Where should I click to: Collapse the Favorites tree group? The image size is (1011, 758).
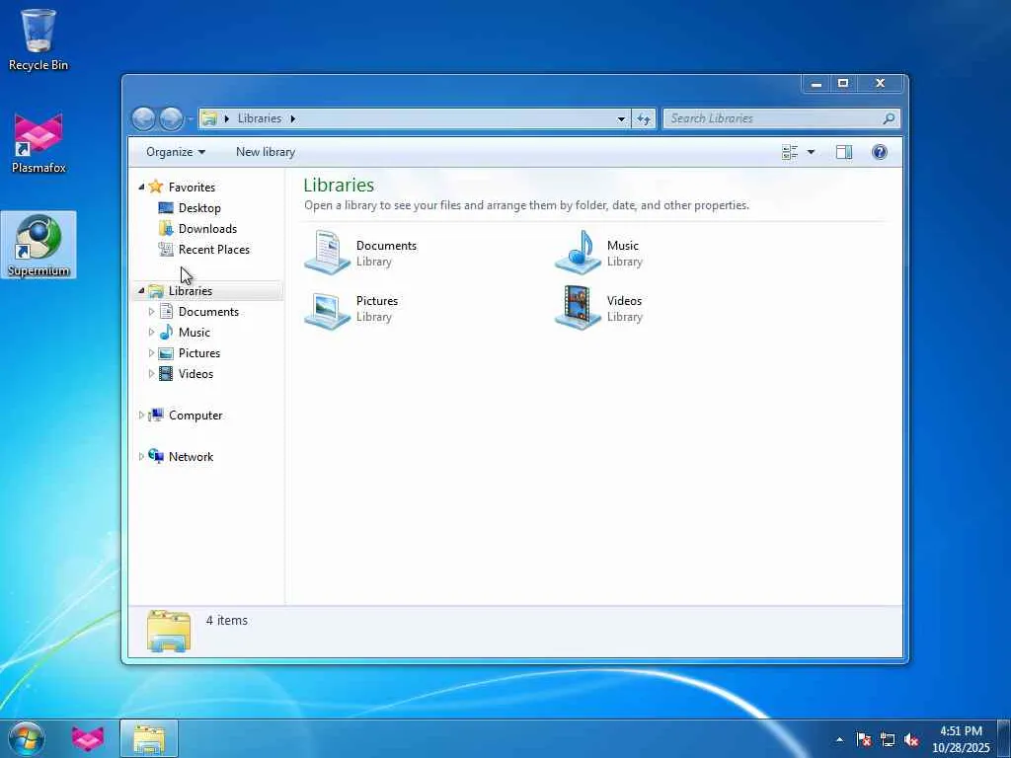[141, 187]
